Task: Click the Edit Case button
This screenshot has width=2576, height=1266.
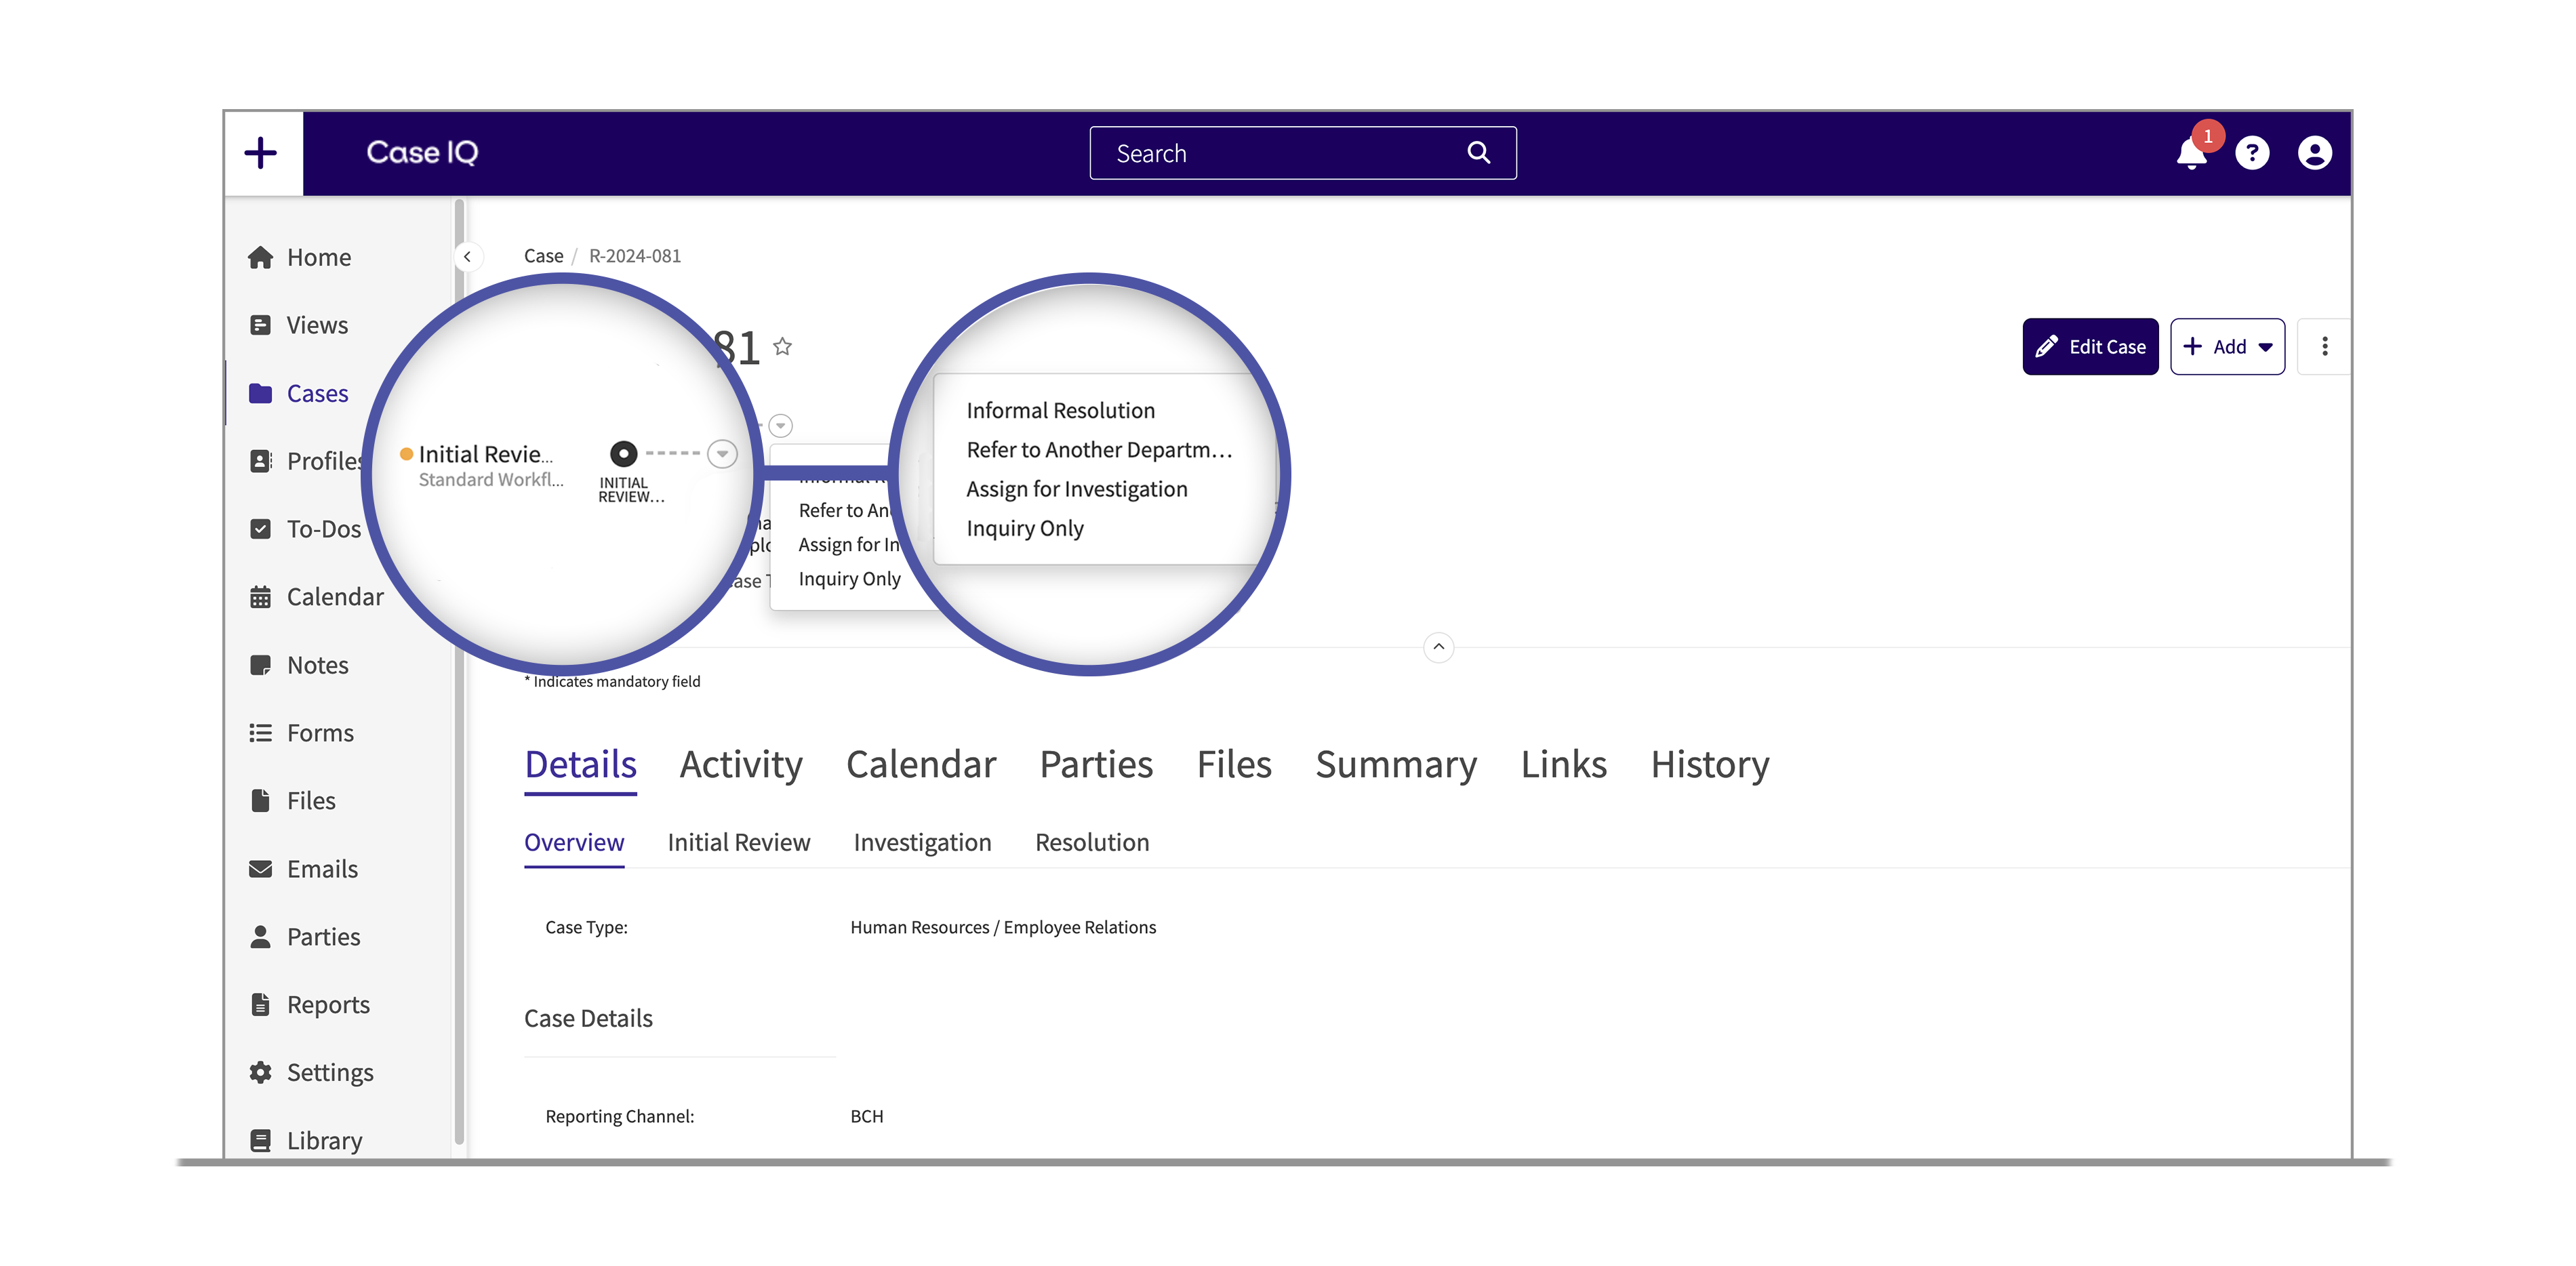Action: pyautogui.click(x=2090, y=347)
